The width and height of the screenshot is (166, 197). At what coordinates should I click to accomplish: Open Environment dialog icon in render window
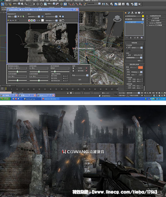coord(63,16)
